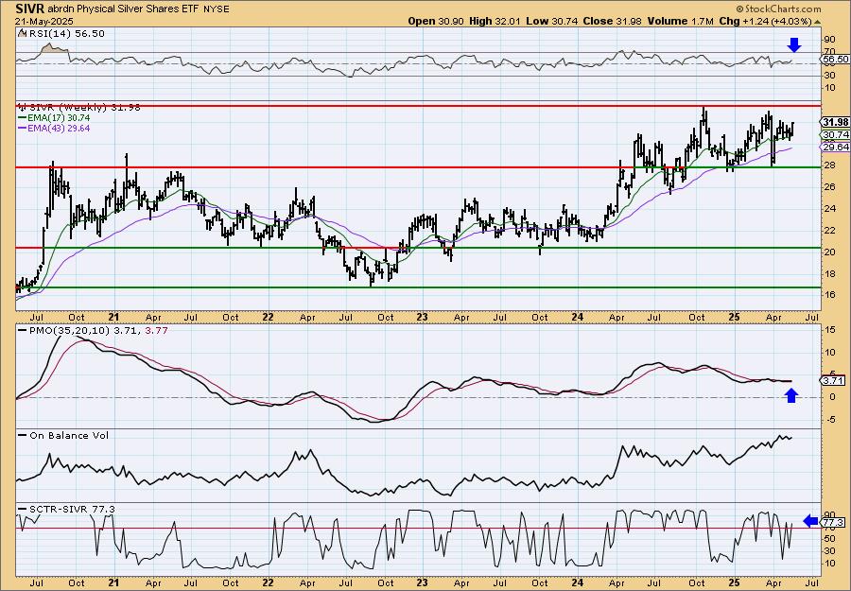This screenshot has width=851, height=591.
Task: Click the up-triangle icon after Chg percentage
Action: 817,22
